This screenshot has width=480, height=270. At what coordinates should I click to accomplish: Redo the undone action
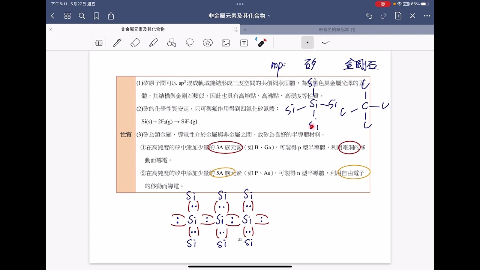[384, 16]
